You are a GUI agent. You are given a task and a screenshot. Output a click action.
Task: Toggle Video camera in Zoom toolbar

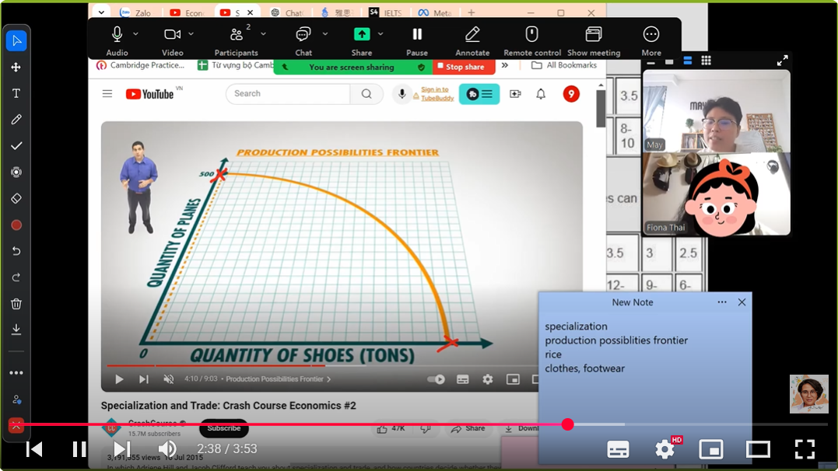[172, 40]
